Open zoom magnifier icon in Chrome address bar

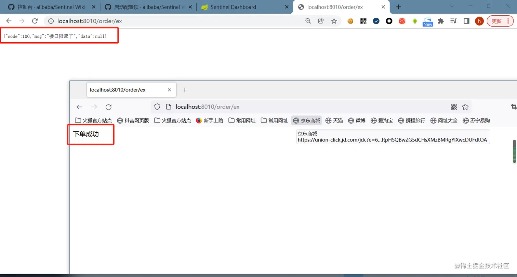pyautogui.click(x=308, y=21)
